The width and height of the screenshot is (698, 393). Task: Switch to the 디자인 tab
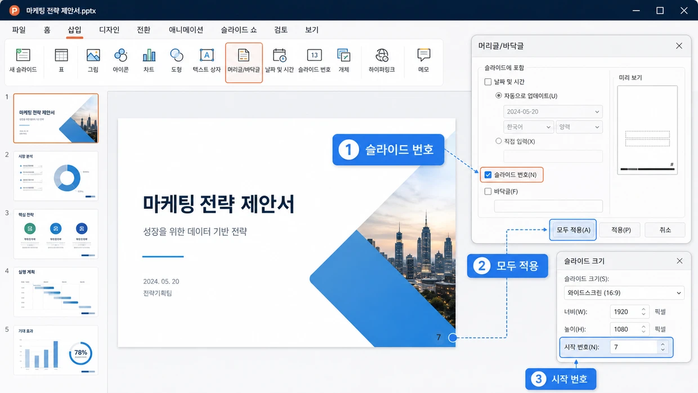coord(109,30)
